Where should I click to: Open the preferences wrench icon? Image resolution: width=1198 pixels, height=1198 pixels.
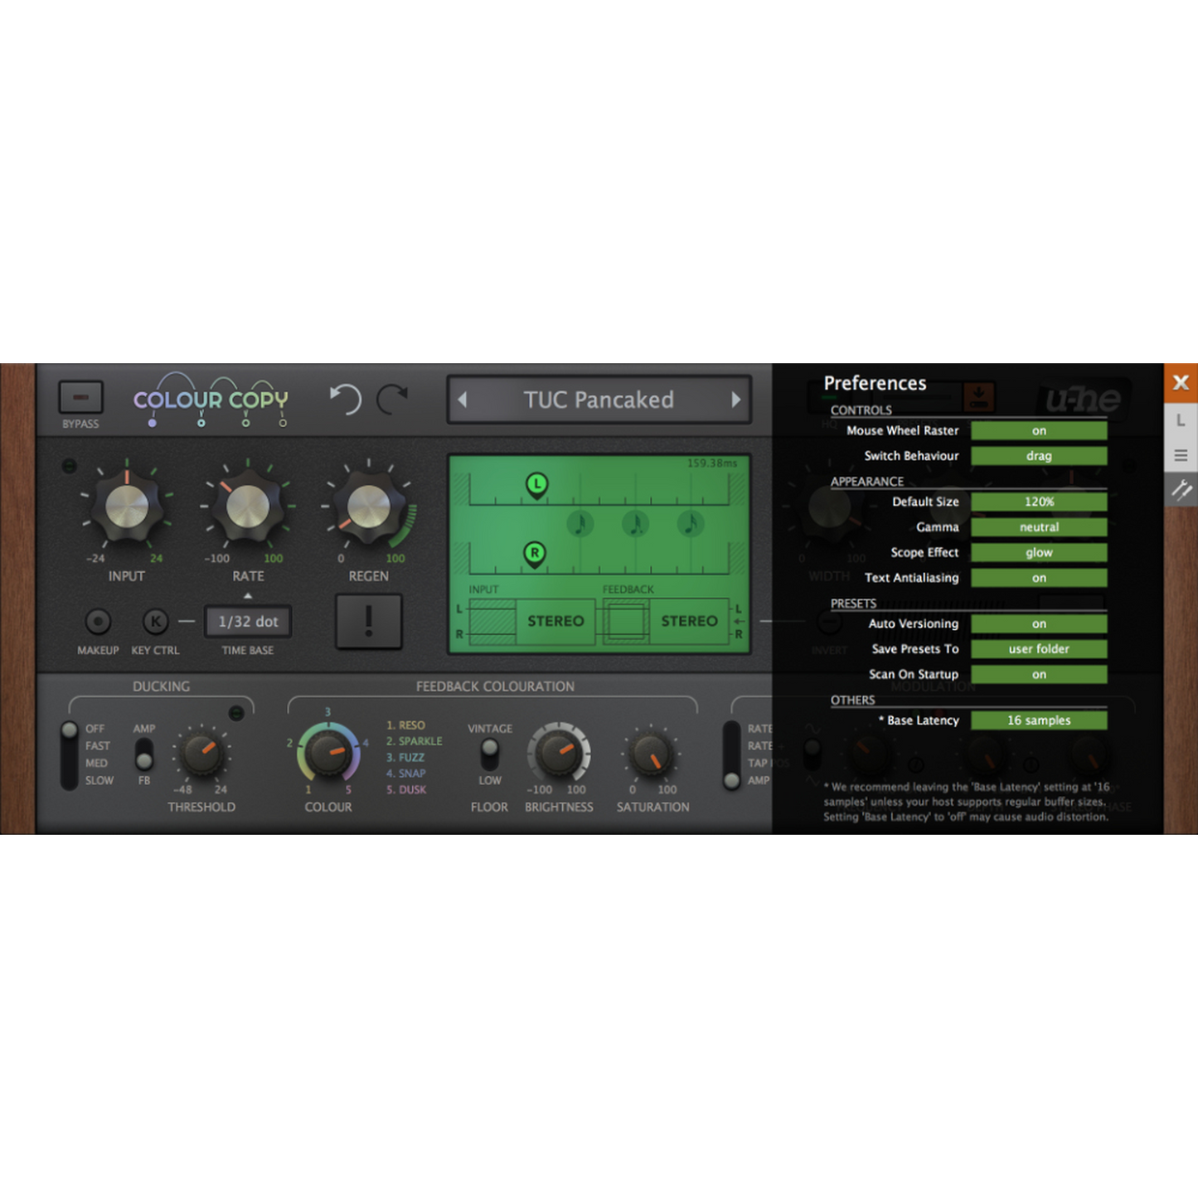(1181, 490)
